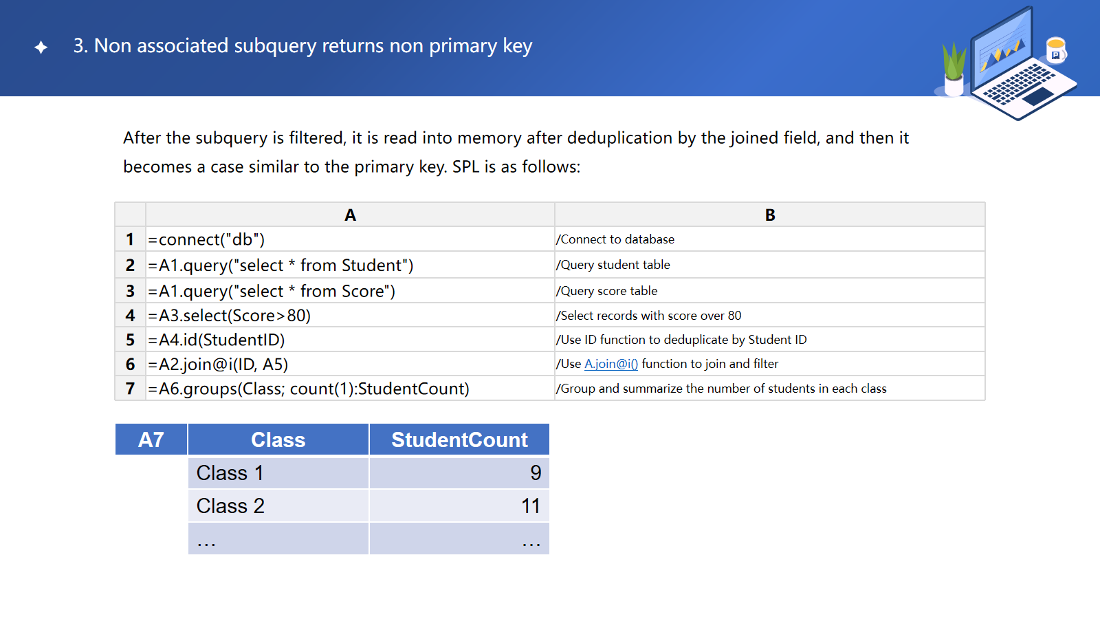Click the potted plant illustration
This screenshot has width=1100, height=619.
954,69
